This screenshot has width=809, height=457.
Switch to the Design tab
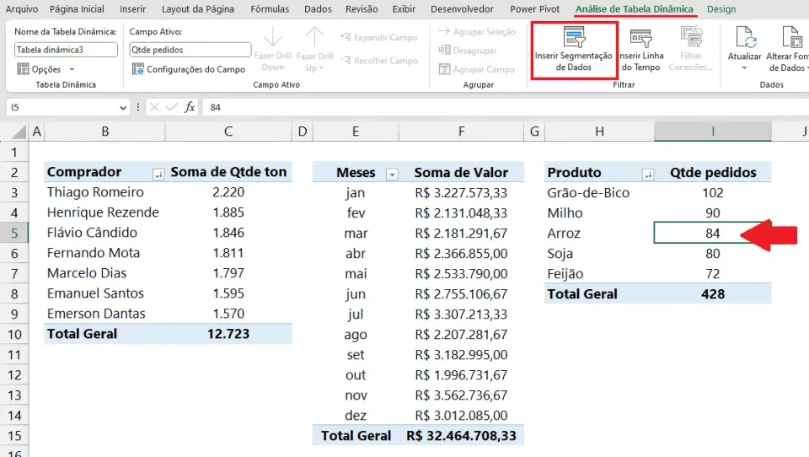pos(721,8)
